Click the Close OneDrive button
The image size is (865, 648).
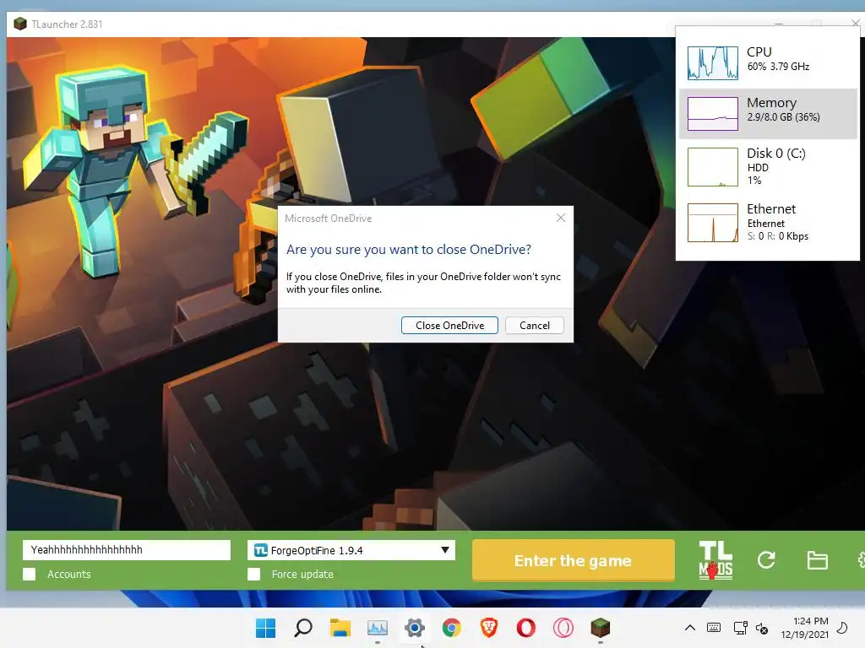449,325
